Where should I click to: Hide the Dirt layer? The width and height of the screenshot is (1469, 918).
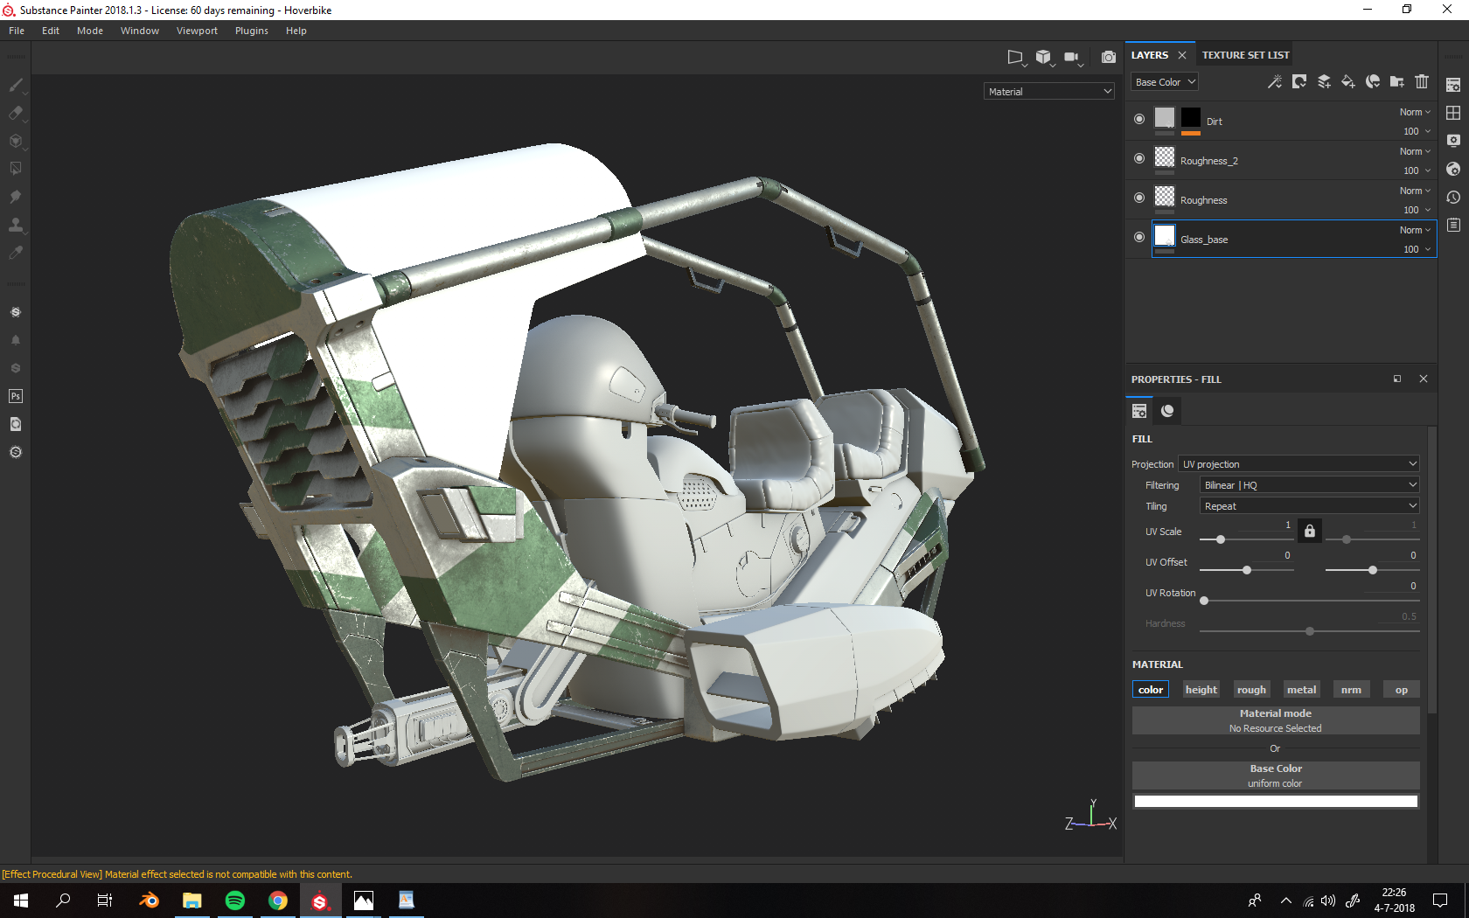click(1138, 119)
